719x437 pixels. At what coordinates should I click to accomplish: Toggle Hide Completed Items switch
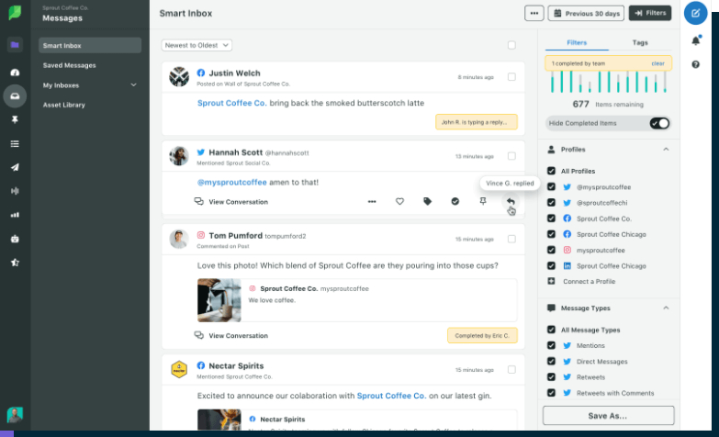click(x=659, y=123)
